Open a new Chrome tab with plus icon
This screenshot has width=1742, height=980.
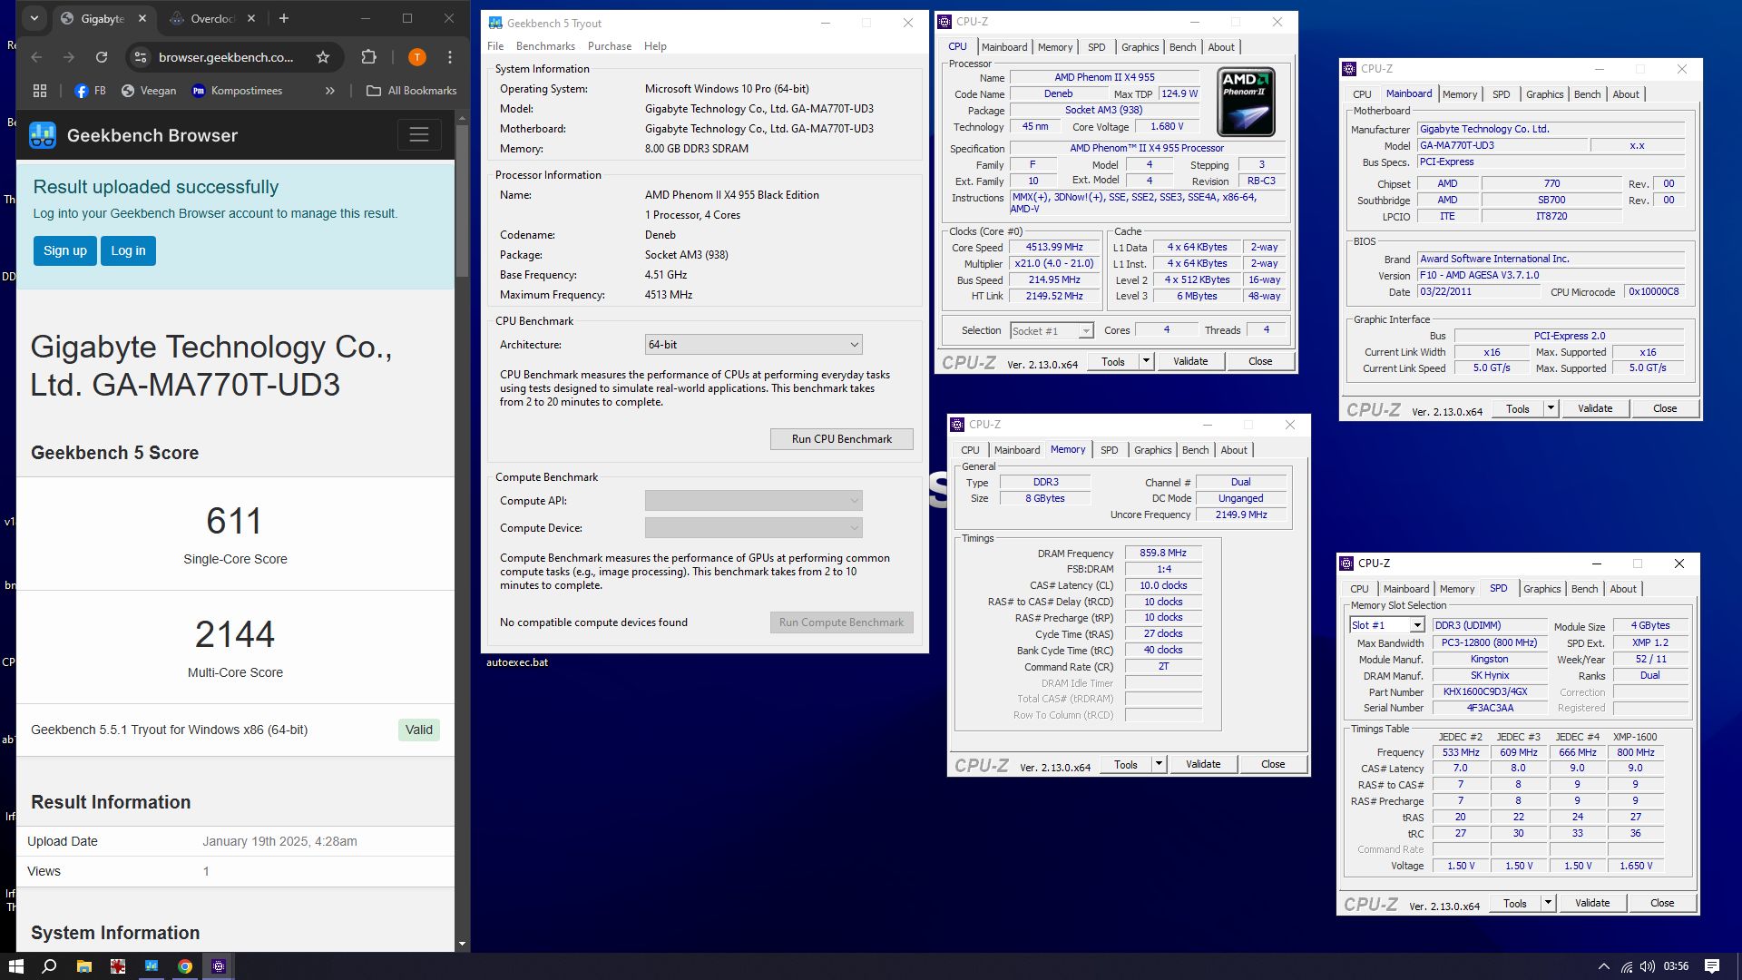pos(284,18)
